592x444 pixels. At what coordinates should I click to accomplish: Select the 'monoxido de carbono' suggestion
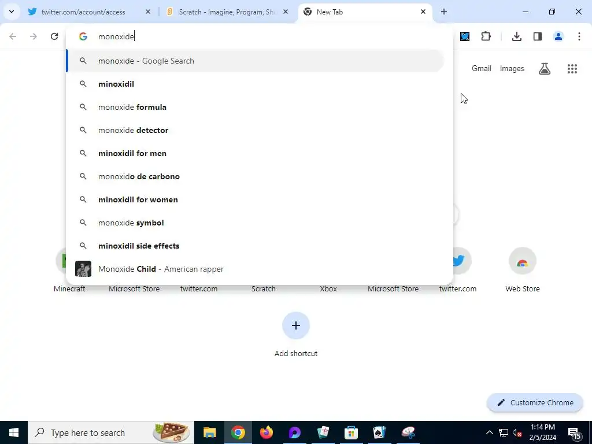255,176
